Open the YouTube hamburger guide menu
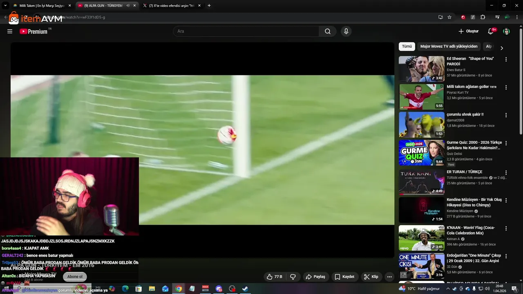 tap(10, 31)
